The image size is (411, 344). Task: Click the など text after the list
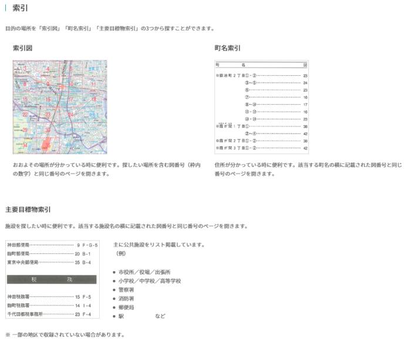tap(160, 316)
